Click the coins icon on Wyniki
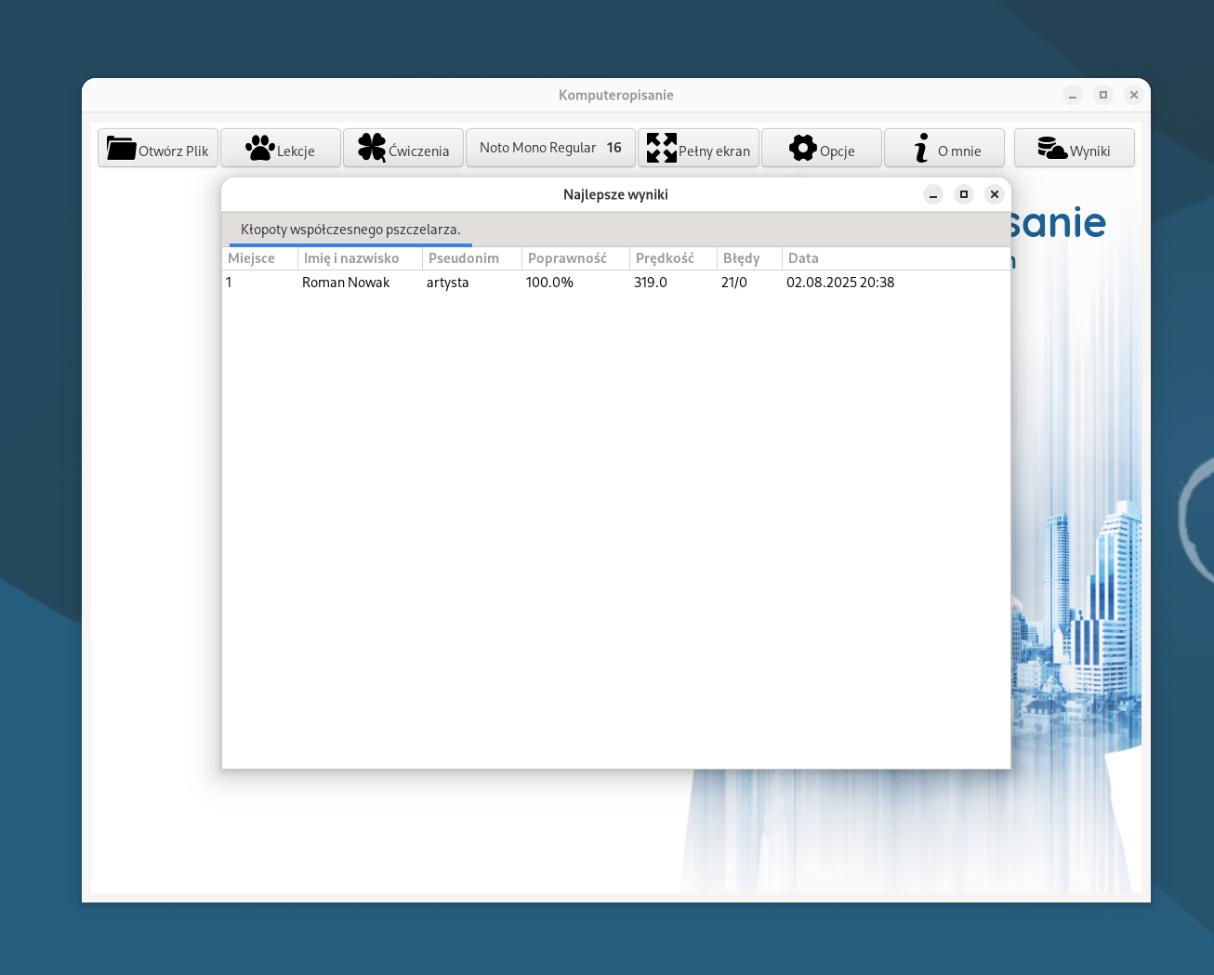This screenshot has height=975, width=1214. tap(1052, 148)
